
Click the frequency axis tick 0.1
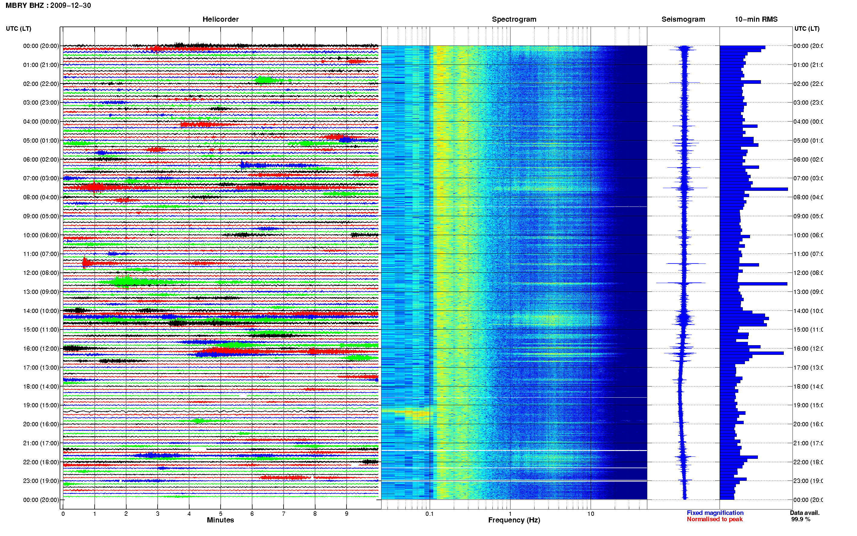tap(429, 514)
